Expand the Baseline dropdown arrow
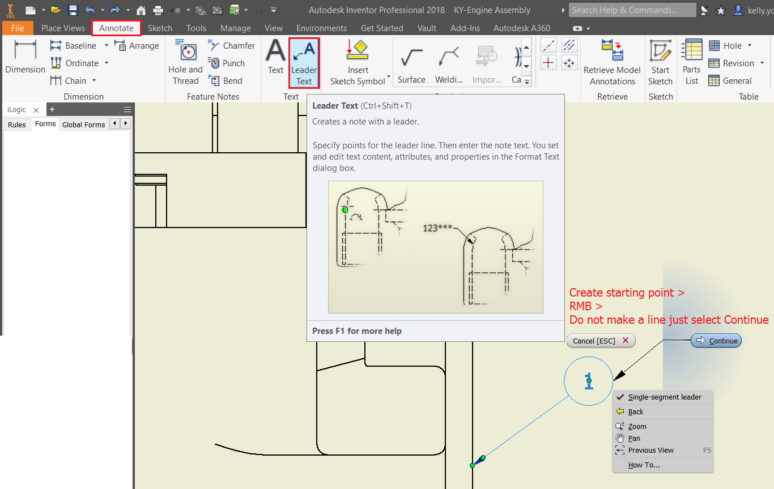The width and height of the screenshot is (774, 489). (106, 45)
